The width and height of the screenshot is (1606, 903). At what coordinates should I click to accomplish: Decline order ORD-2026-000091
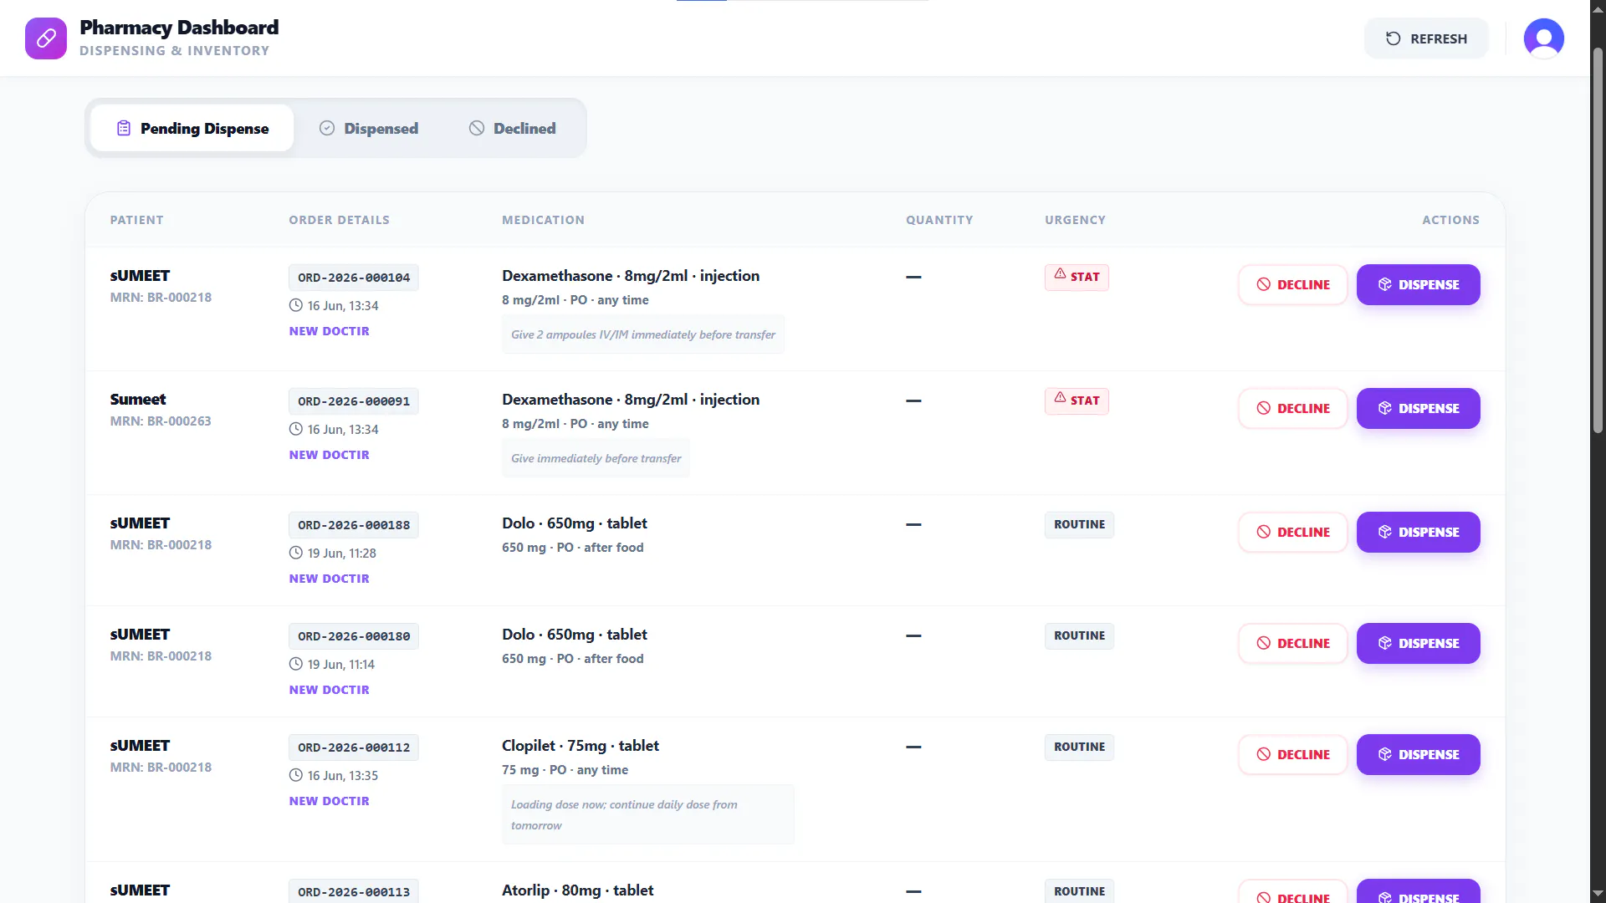tap(1293, 408)
